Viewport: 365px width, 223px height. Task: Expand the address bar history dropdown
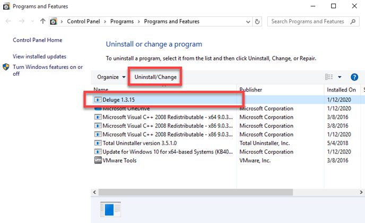tap(248, 22)
